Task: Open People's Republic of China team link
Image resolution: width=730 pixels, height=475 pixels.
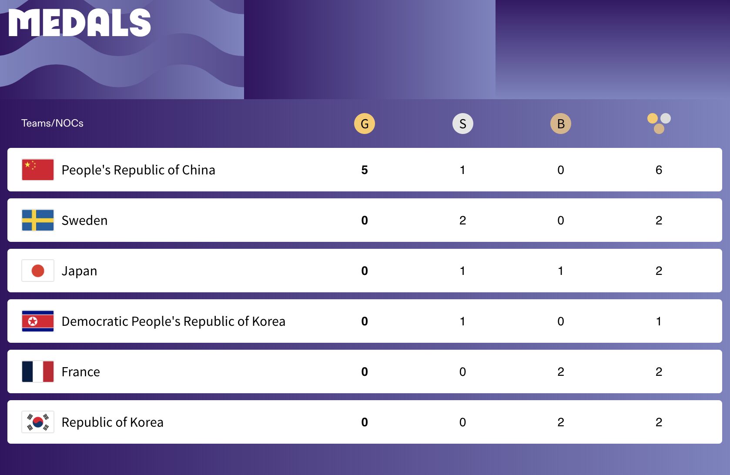Action: (138, 170)
